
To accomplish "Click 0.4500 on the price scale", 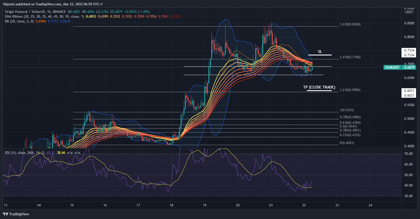I will pyautogui.click(x=409, y=132).
